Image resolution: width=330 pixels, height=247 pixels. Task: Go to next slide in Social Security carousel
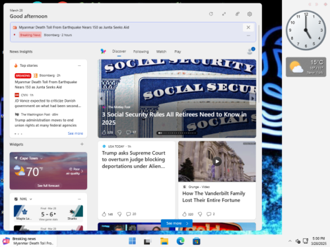pos(253,98)
